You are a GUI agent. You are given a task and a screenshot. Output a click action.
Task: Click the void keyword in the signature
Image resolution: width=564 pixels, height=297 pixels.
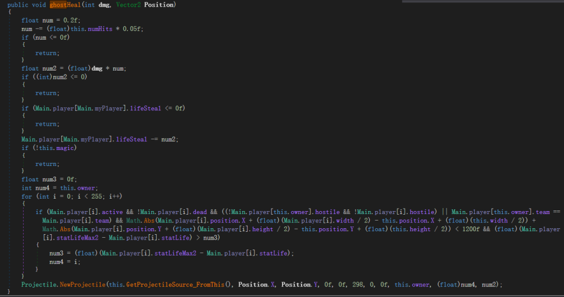(x=39, y=5)
